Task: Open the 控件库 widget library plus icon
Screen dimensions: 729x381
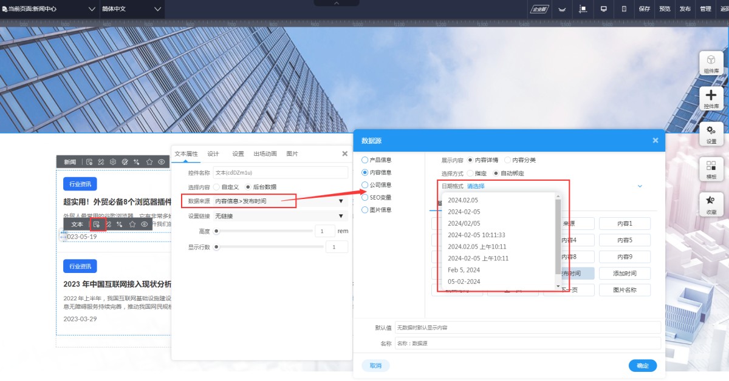Action: tap(711, 99)
